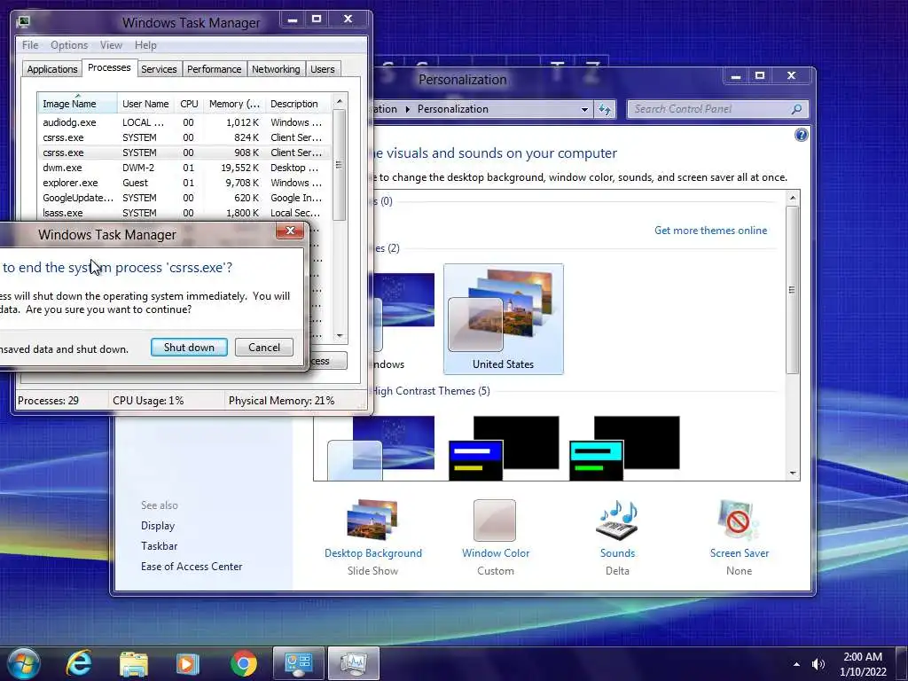Select the lsass.exe process row

pyautogui.click(x=184, y=213)
